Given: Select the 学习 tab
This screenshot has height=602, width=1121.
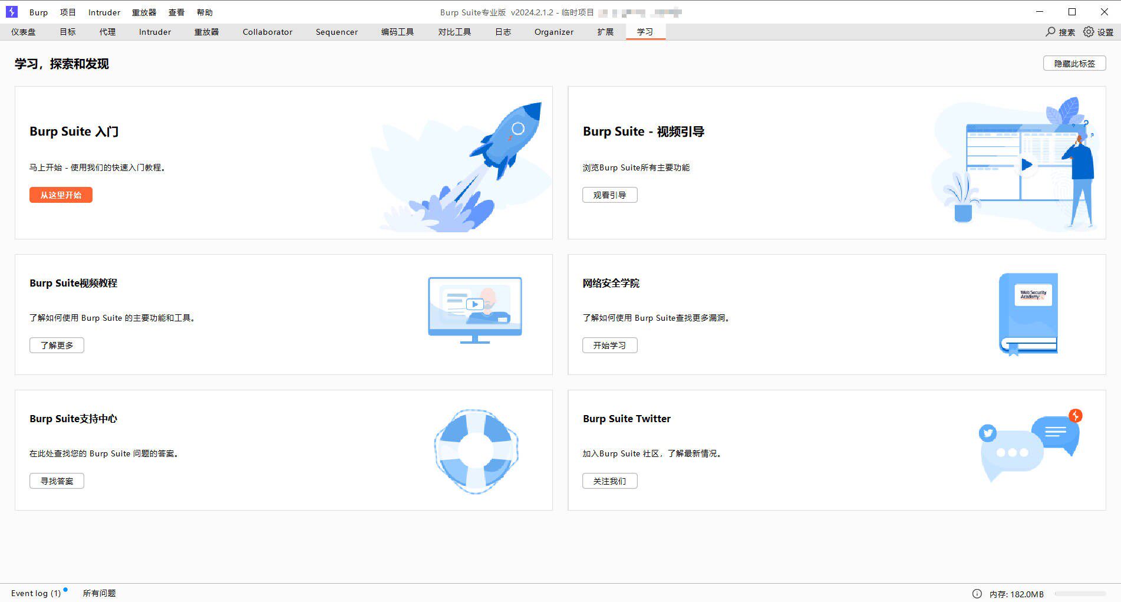Looking at the screenshot, I should point(645,32).
